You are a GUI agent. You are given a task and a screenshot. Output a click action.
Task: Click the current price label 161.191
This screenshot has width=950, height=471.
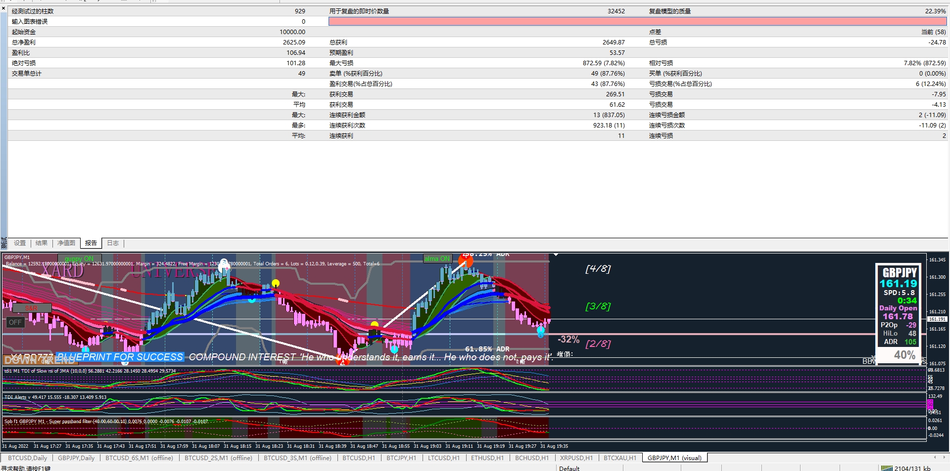937,319
